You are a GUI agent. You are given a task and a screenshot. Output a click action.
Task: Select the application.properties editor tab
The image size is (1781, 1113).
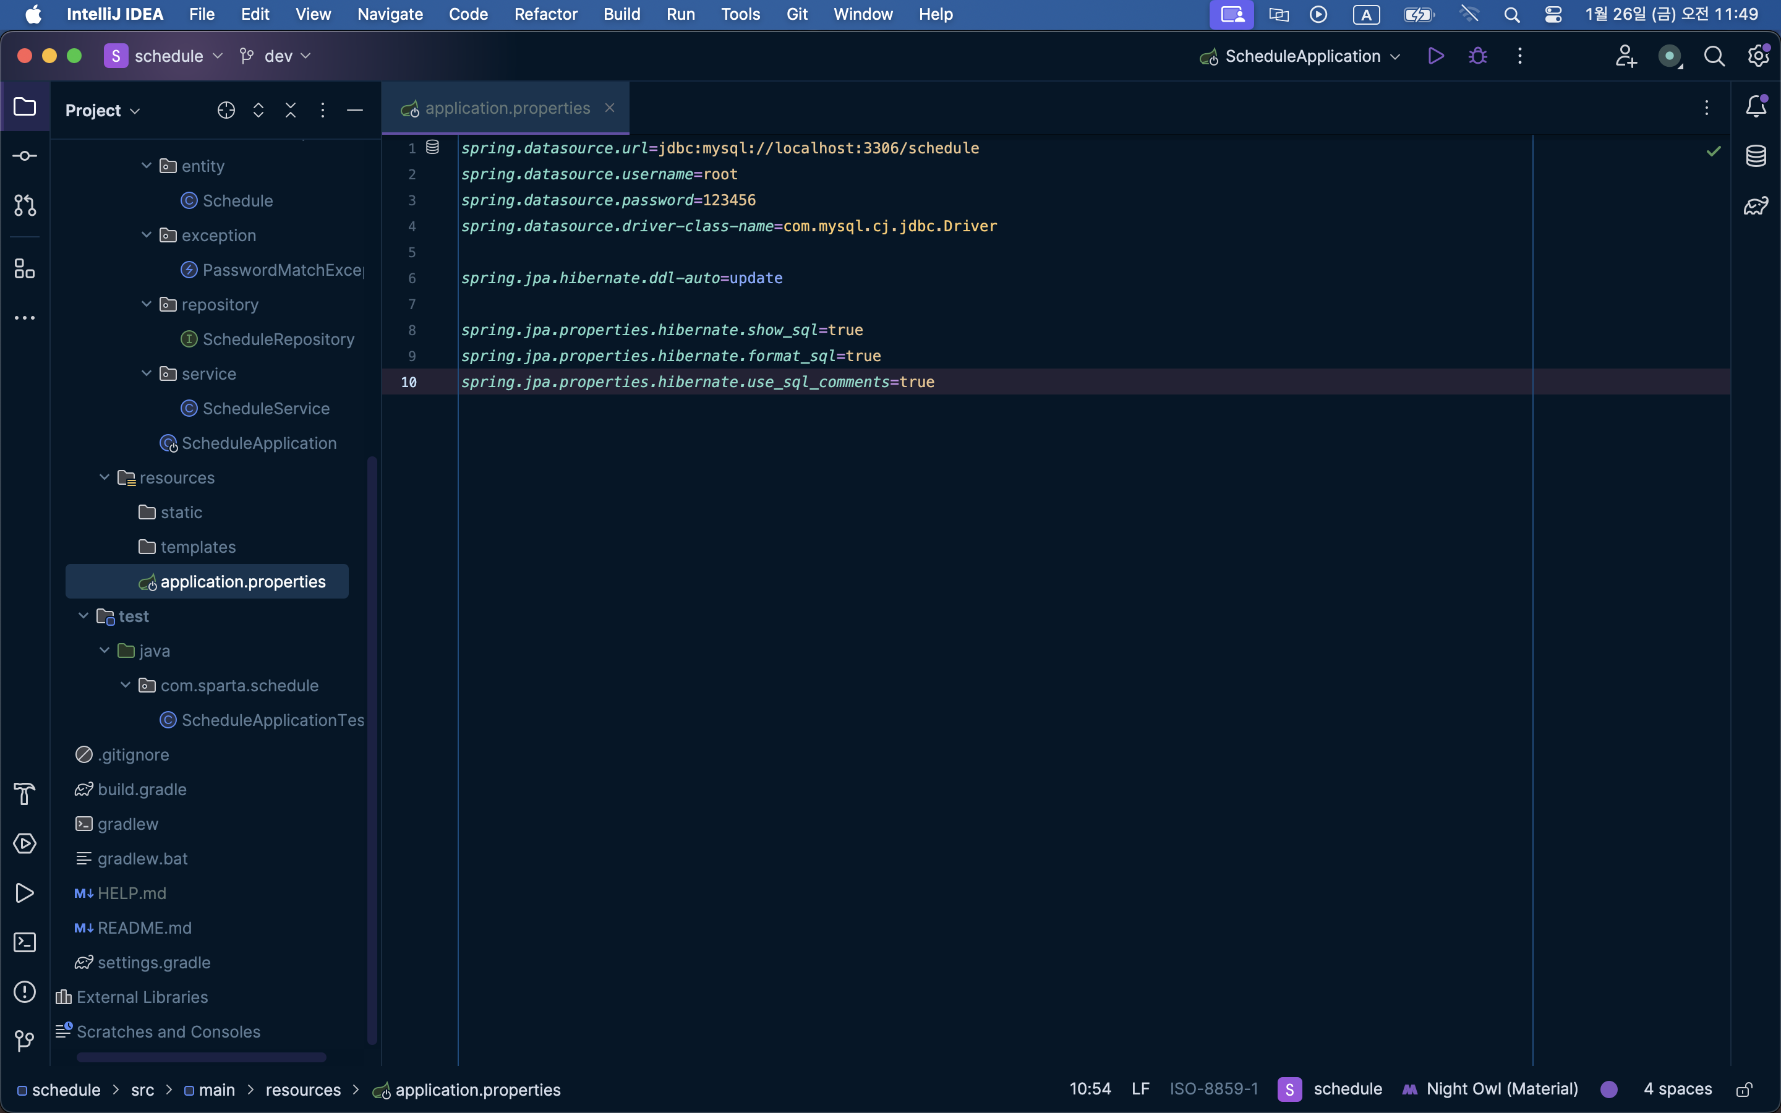506,108
